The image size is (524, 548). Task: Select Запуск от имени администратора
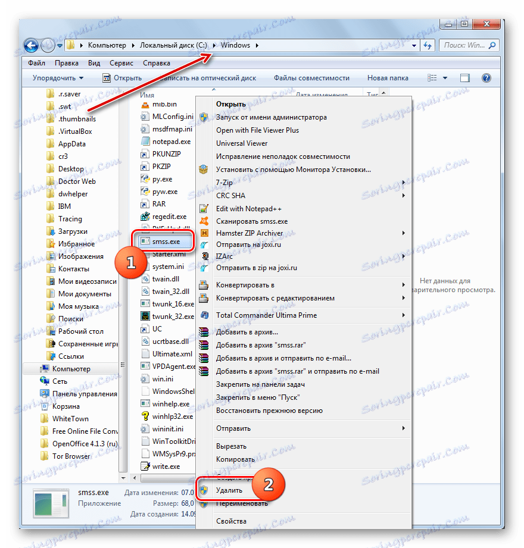coord(272,117)
